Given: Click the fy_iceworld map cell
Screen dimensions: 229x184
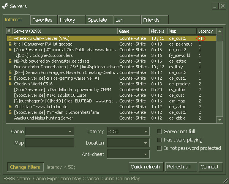Looking at the screenshot, I should pyautogui.click(x=180, y=55).
